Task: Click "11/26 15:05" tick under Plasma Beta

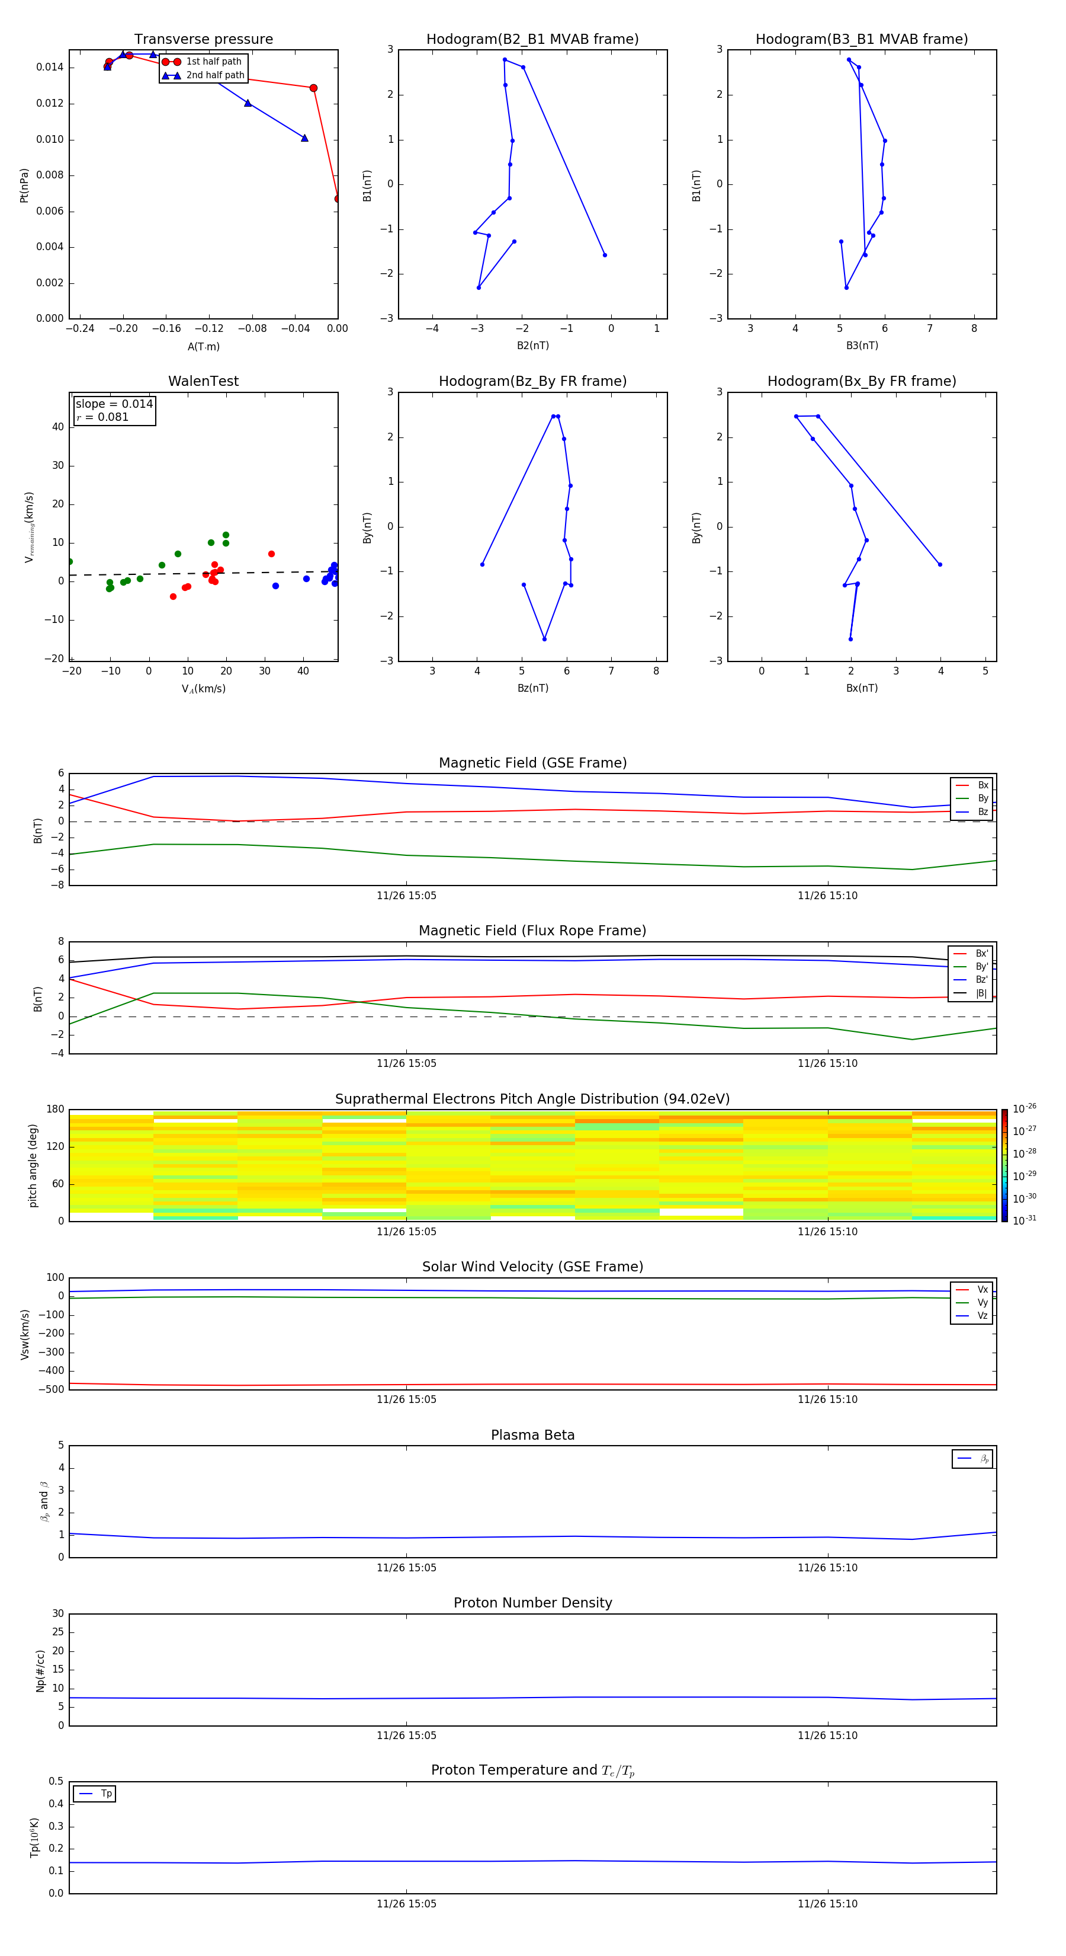Action: [406, 1567]
